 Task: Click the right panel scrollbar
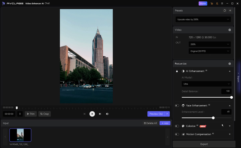point(234,65)
